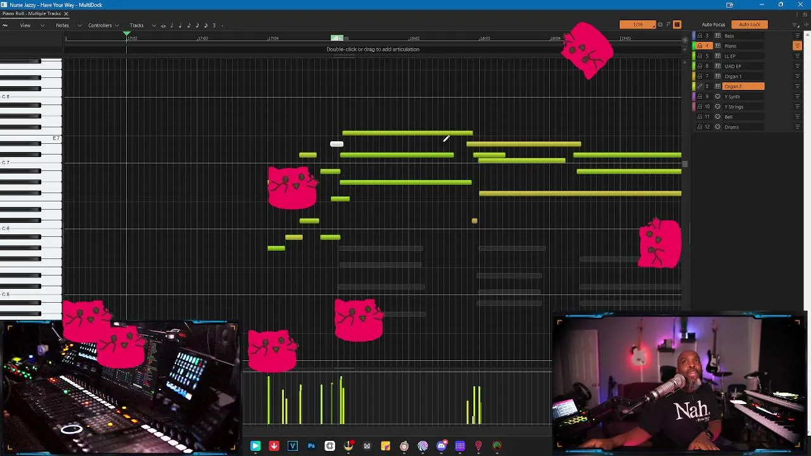Toggle the pencil edit focus on Organ 2

click(699, 86)
